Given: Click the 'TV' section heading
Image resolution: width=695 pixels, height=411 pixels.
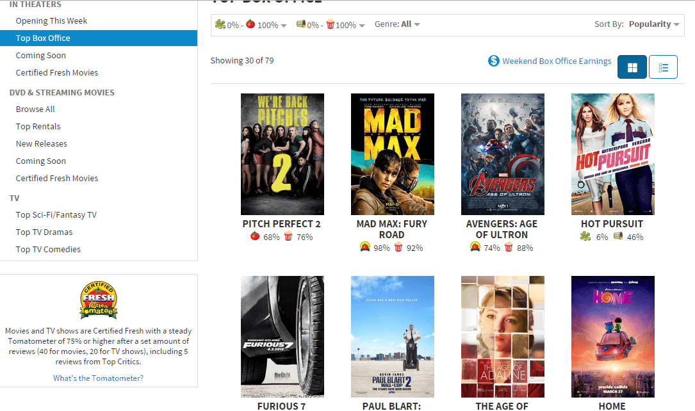Looking at the screenshot, I should tap(15, 198).
